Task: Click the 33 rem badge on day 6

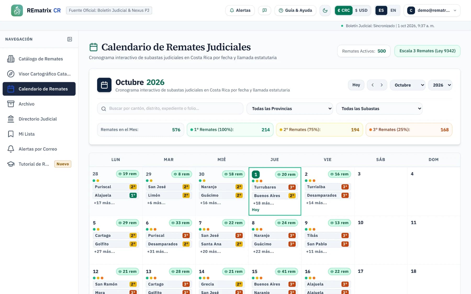Action: coord(181,223)
